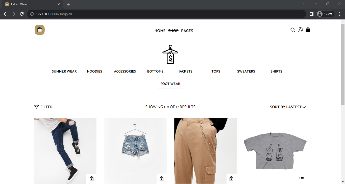
Task: Expand the Sort By Lastest dropdown
Action: pos(288,107)
